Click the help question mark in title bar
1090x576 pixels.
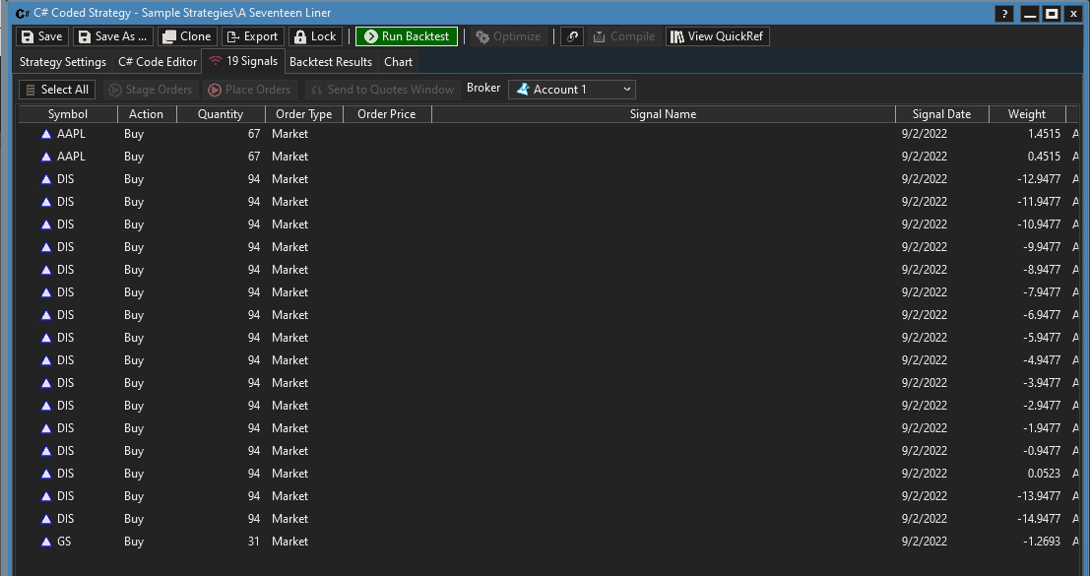point(1003,14)
